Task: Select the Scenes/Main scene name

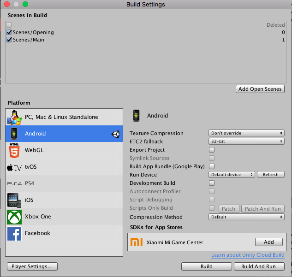Action: pyautogui.click(x=29, y=40)
